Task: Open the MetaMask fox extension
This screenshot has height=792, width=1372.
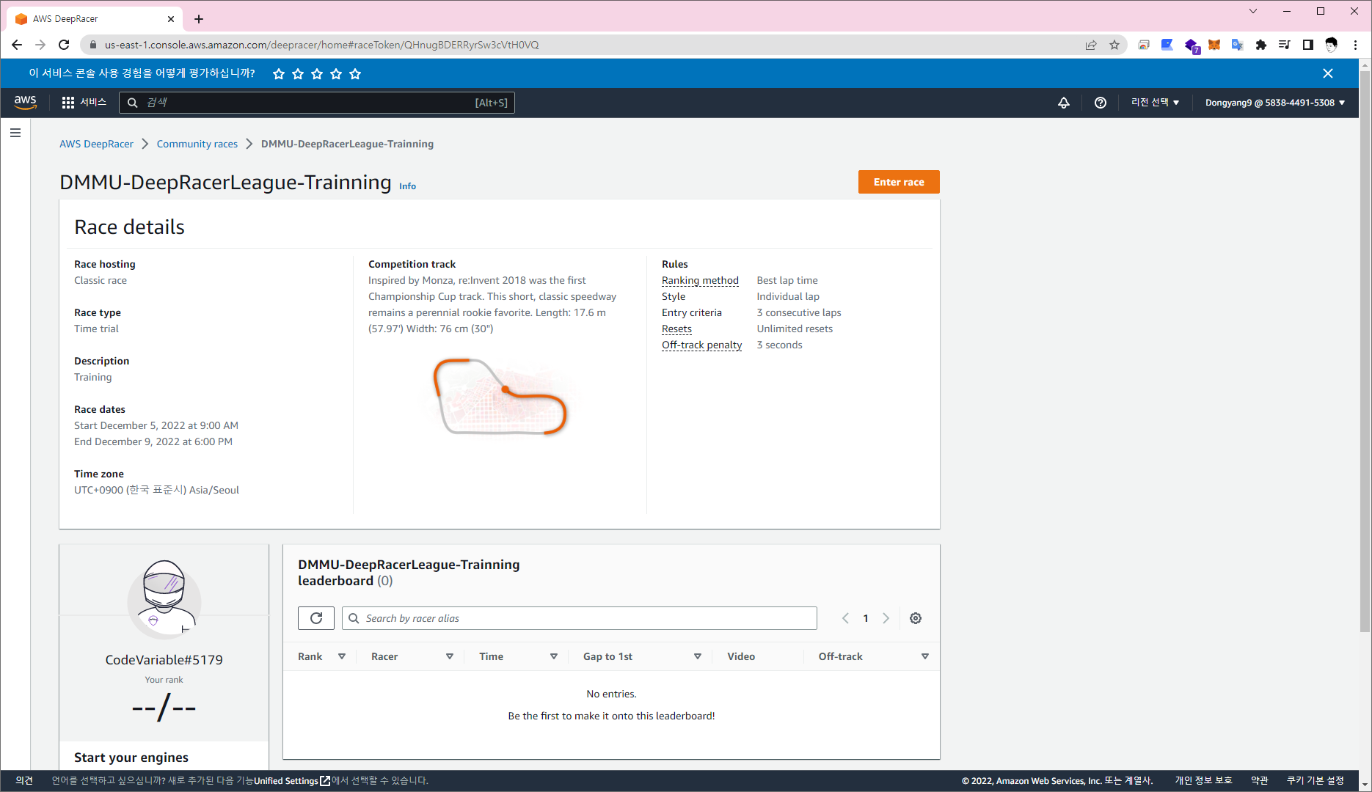Action: pyautogui.click(x=1214, y=45)
